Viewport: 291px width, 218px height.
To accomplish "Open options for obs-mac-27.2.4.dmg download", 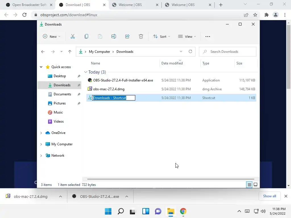I will [x=61, y=196].
